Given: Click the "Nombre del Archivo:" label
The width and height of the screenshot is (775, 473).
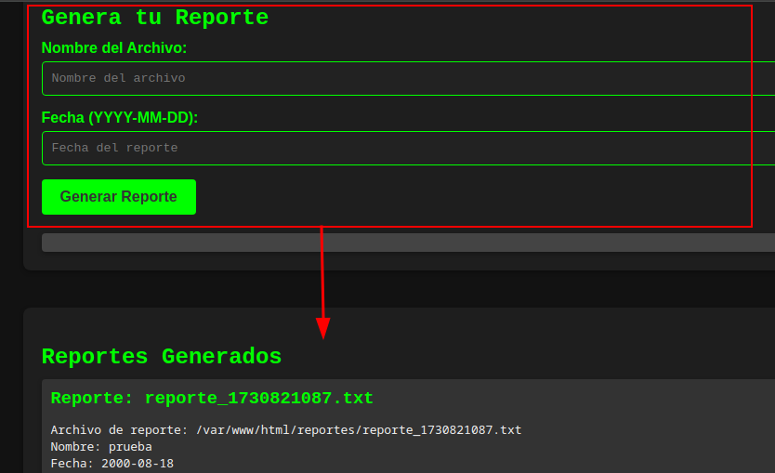Looking at the screenshot, I should point(114,48).
